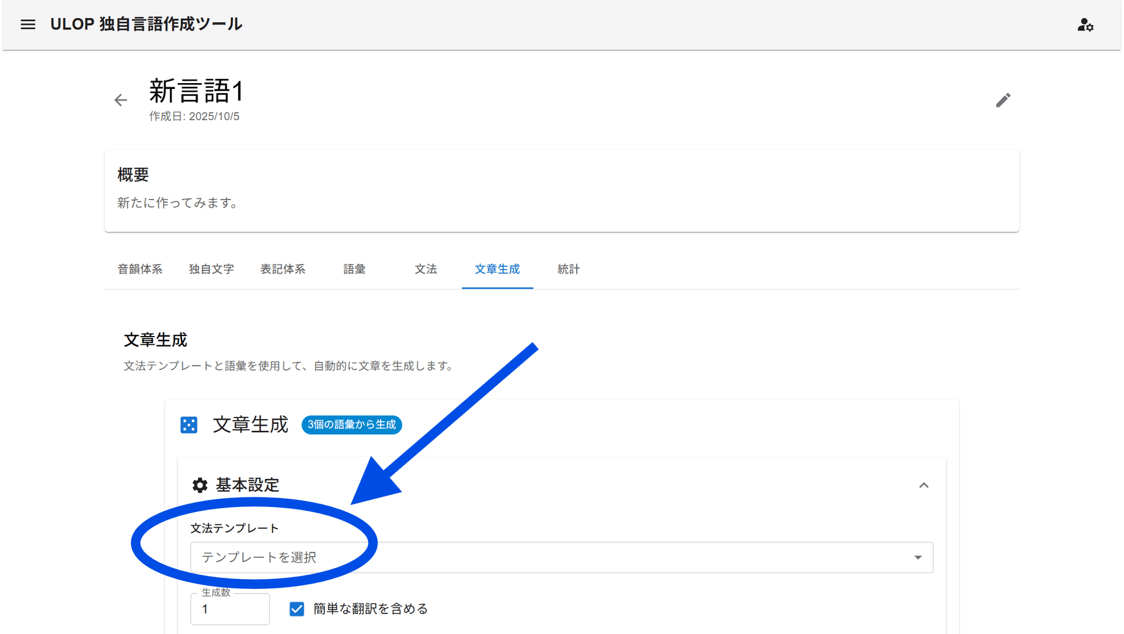Viewport: 1124px width, 634px height.
Task: Switch to the 独自文字 tab
Action: click(x=211, y=269)
